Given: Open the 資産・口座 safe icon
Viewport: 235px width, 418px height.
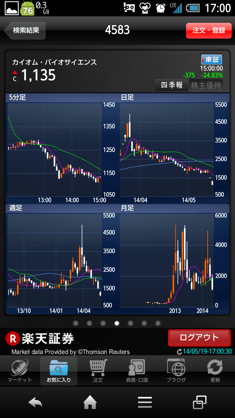Looking at the screenshot, I should click(137, 368).
